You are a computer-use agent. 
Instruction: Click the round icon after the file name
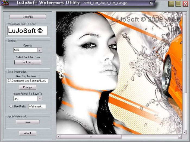pyautogui.click(x=151, y=3)
